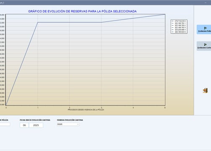Click the axis label 'PROCESOS DESDE VIGENCIA DE LA PÓLIZA'

86,110
